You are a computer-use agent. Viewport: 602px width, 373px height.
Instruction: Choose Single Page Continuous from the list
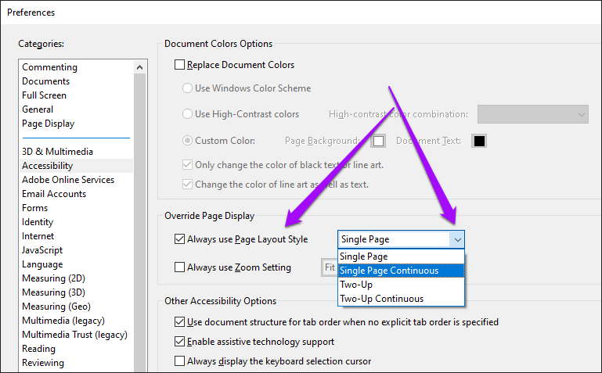(401, 271)
